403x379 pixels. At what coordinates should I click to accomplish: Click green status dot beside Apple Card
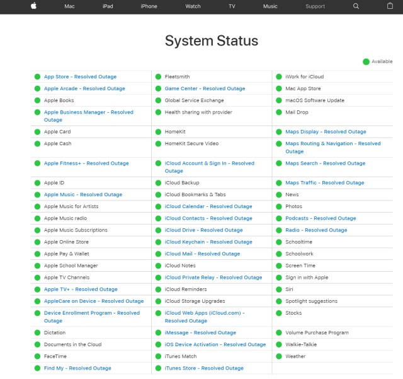coord(38,132)
